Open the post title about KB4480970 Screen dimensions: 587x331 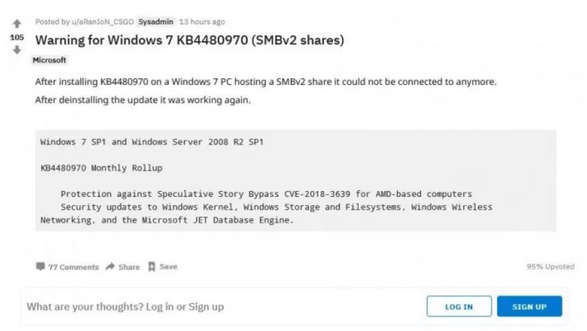(189, 40)
